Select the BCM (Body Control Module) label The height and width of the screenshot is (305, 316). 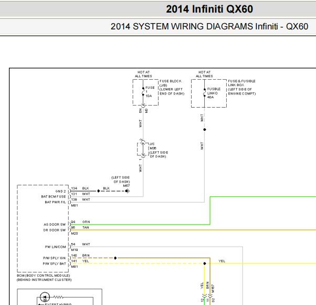[44, 276]
